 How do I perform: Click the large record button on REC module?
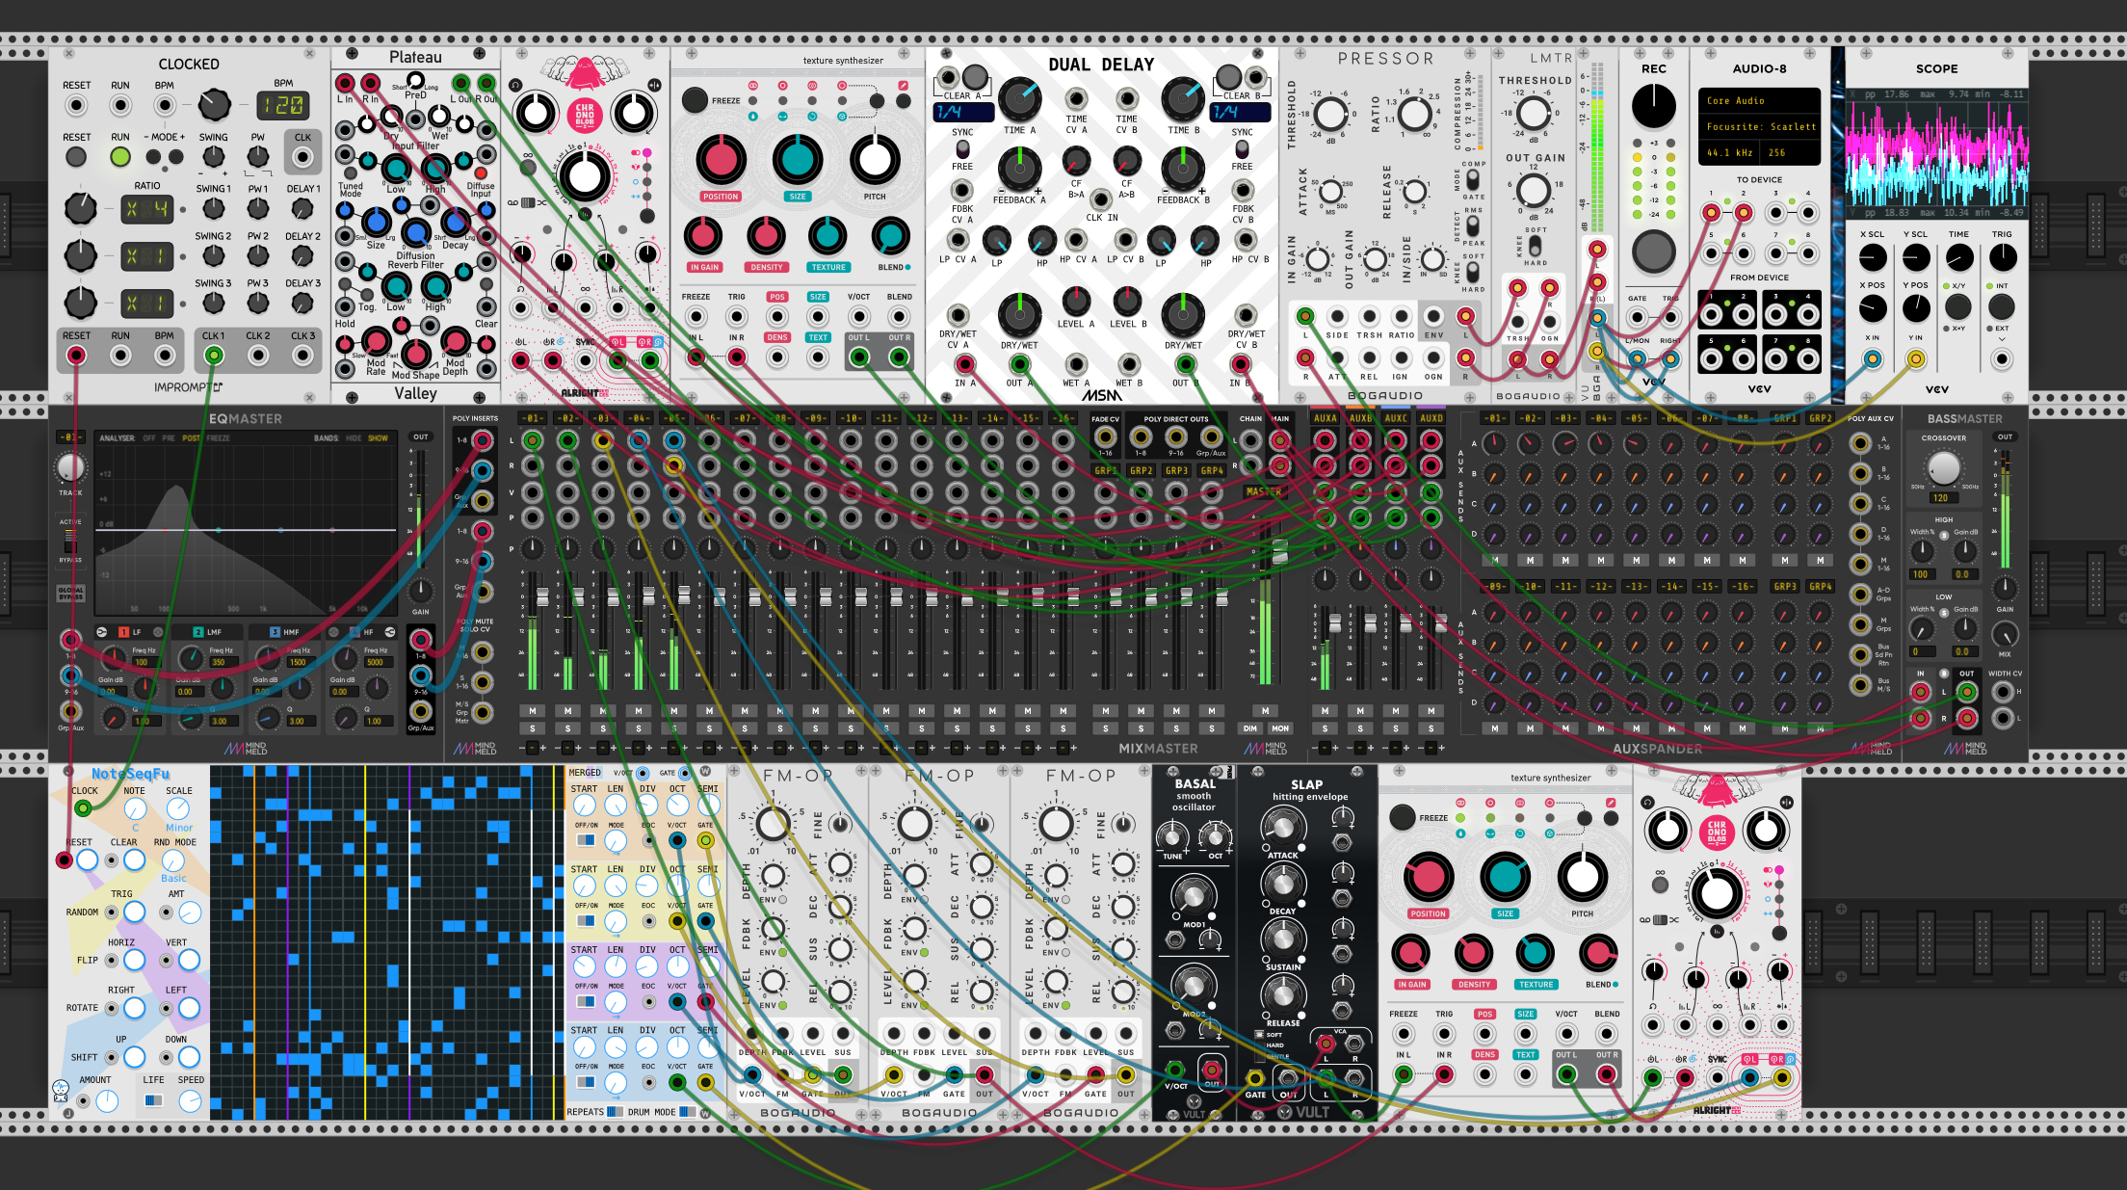(1653, 251)
